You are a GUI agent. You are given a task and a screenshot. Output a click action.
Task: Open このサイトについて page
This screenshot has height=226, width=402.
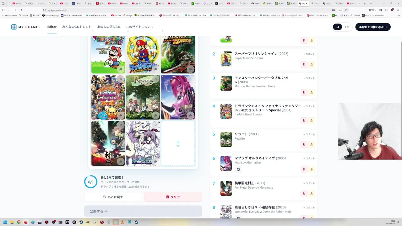pos(140,27)
